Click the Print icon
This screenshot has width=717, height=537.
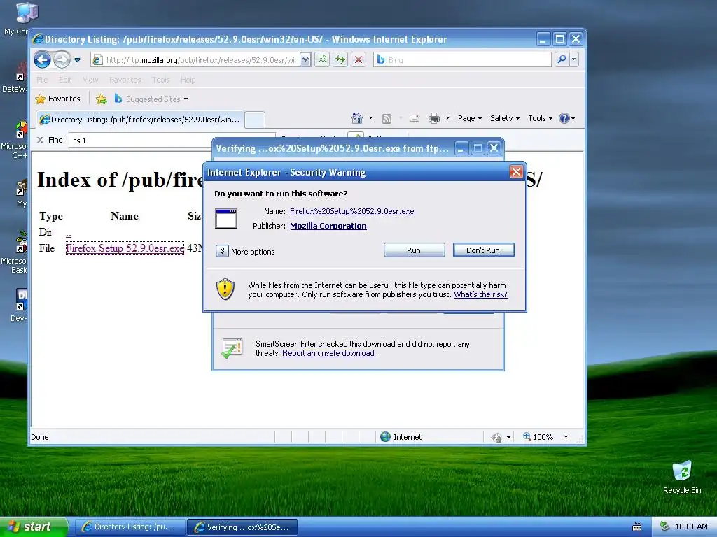point(434,119)
